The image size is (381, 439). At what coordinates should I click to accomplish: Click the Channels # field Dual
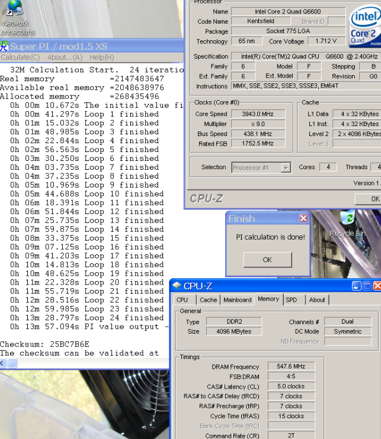coord(348,321)
